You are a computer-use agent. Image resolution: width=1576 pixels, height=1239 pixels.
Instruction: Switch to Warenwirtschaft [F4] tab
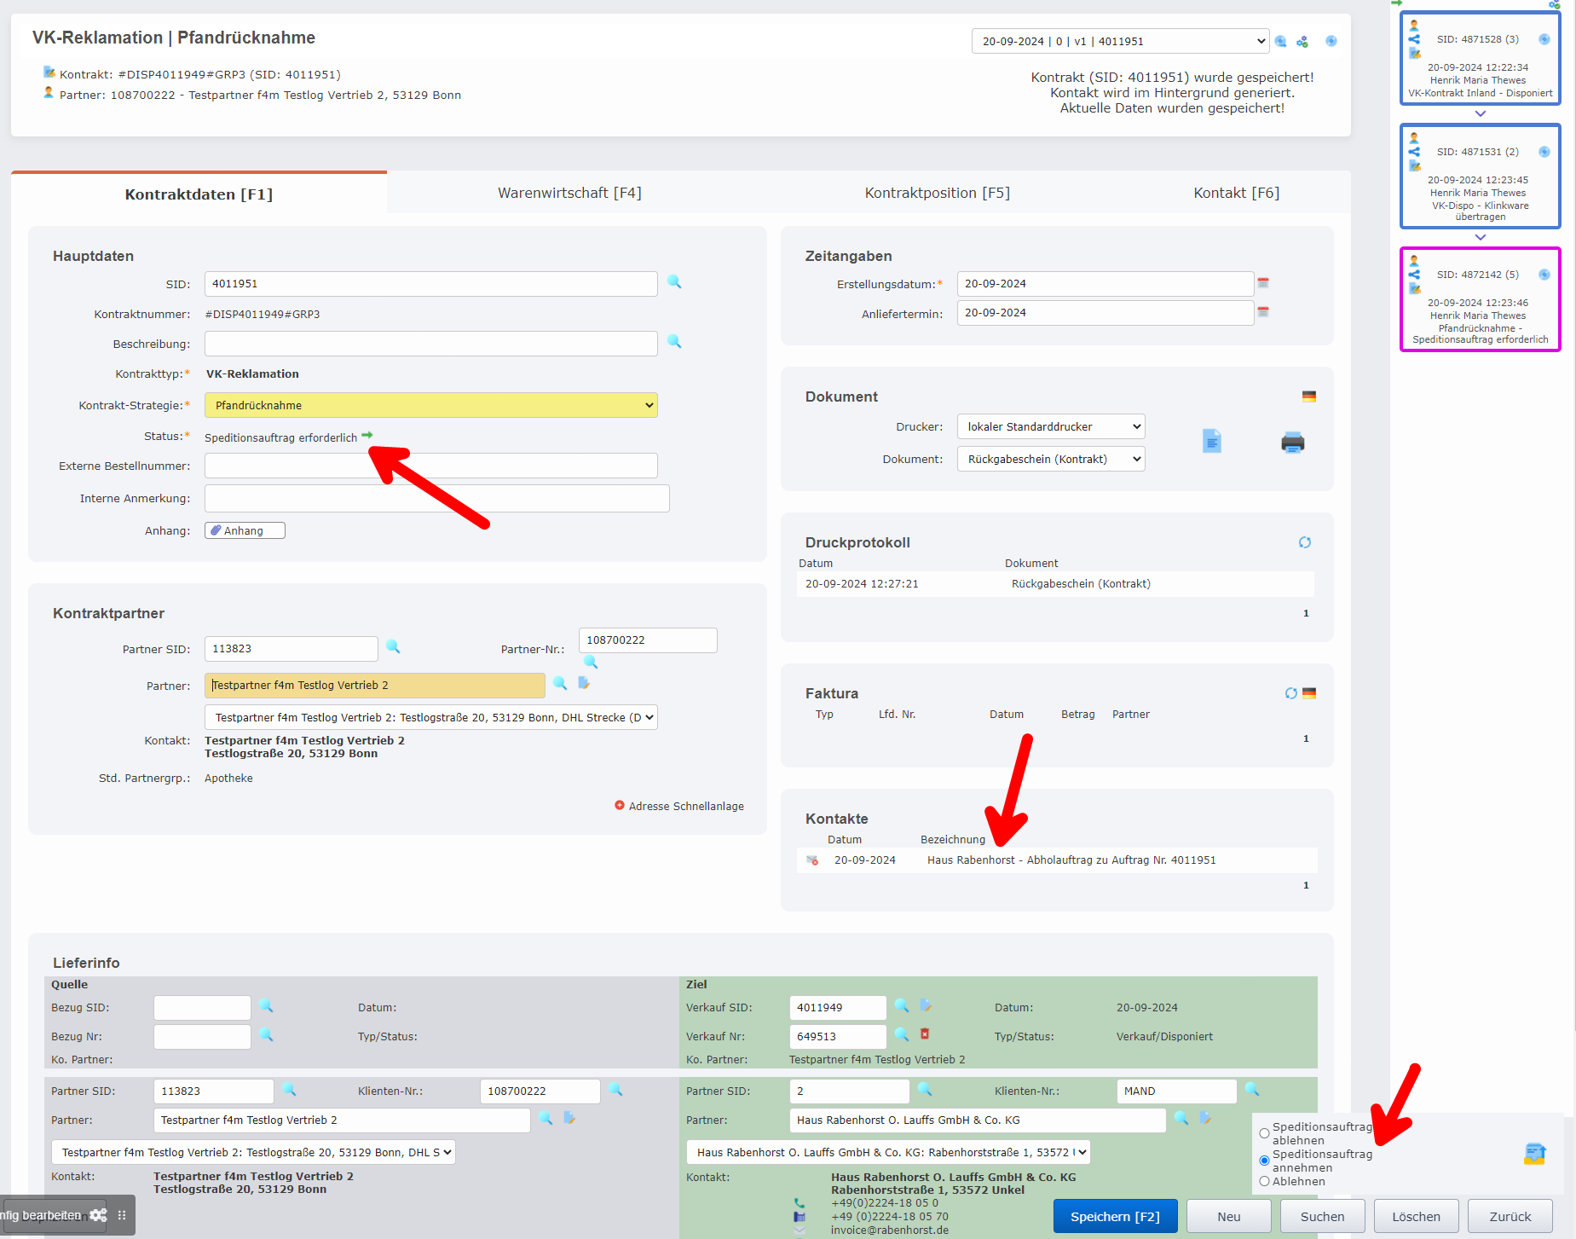click(569, 193)
